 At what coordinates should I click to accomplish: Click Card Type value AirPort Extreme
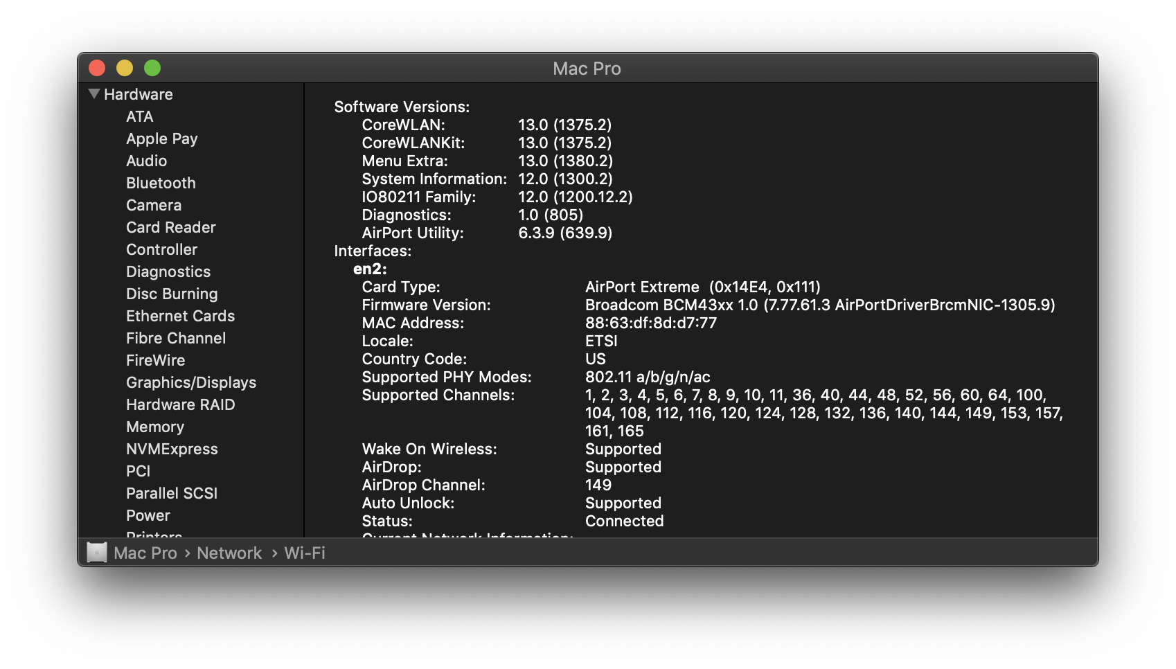703,287
